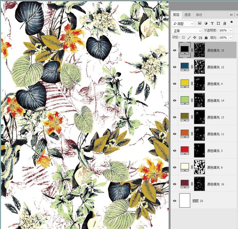Click link icon on 颜色填充 11 layer
Image resolution: width=238 pixels, height=229 pixels.
click(x=192, y=134)
